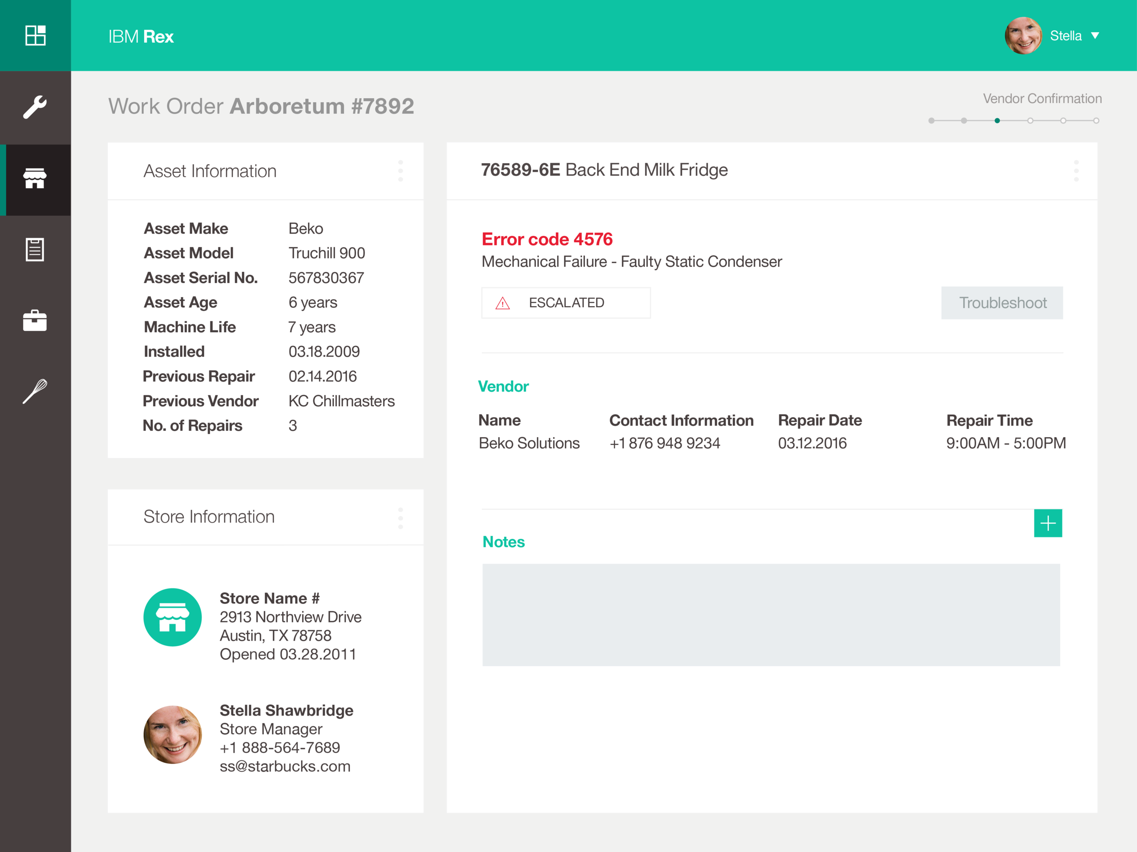Click the Store Manager title text
This screenshot has height=852, width=1137.
[x=272, y=729]
